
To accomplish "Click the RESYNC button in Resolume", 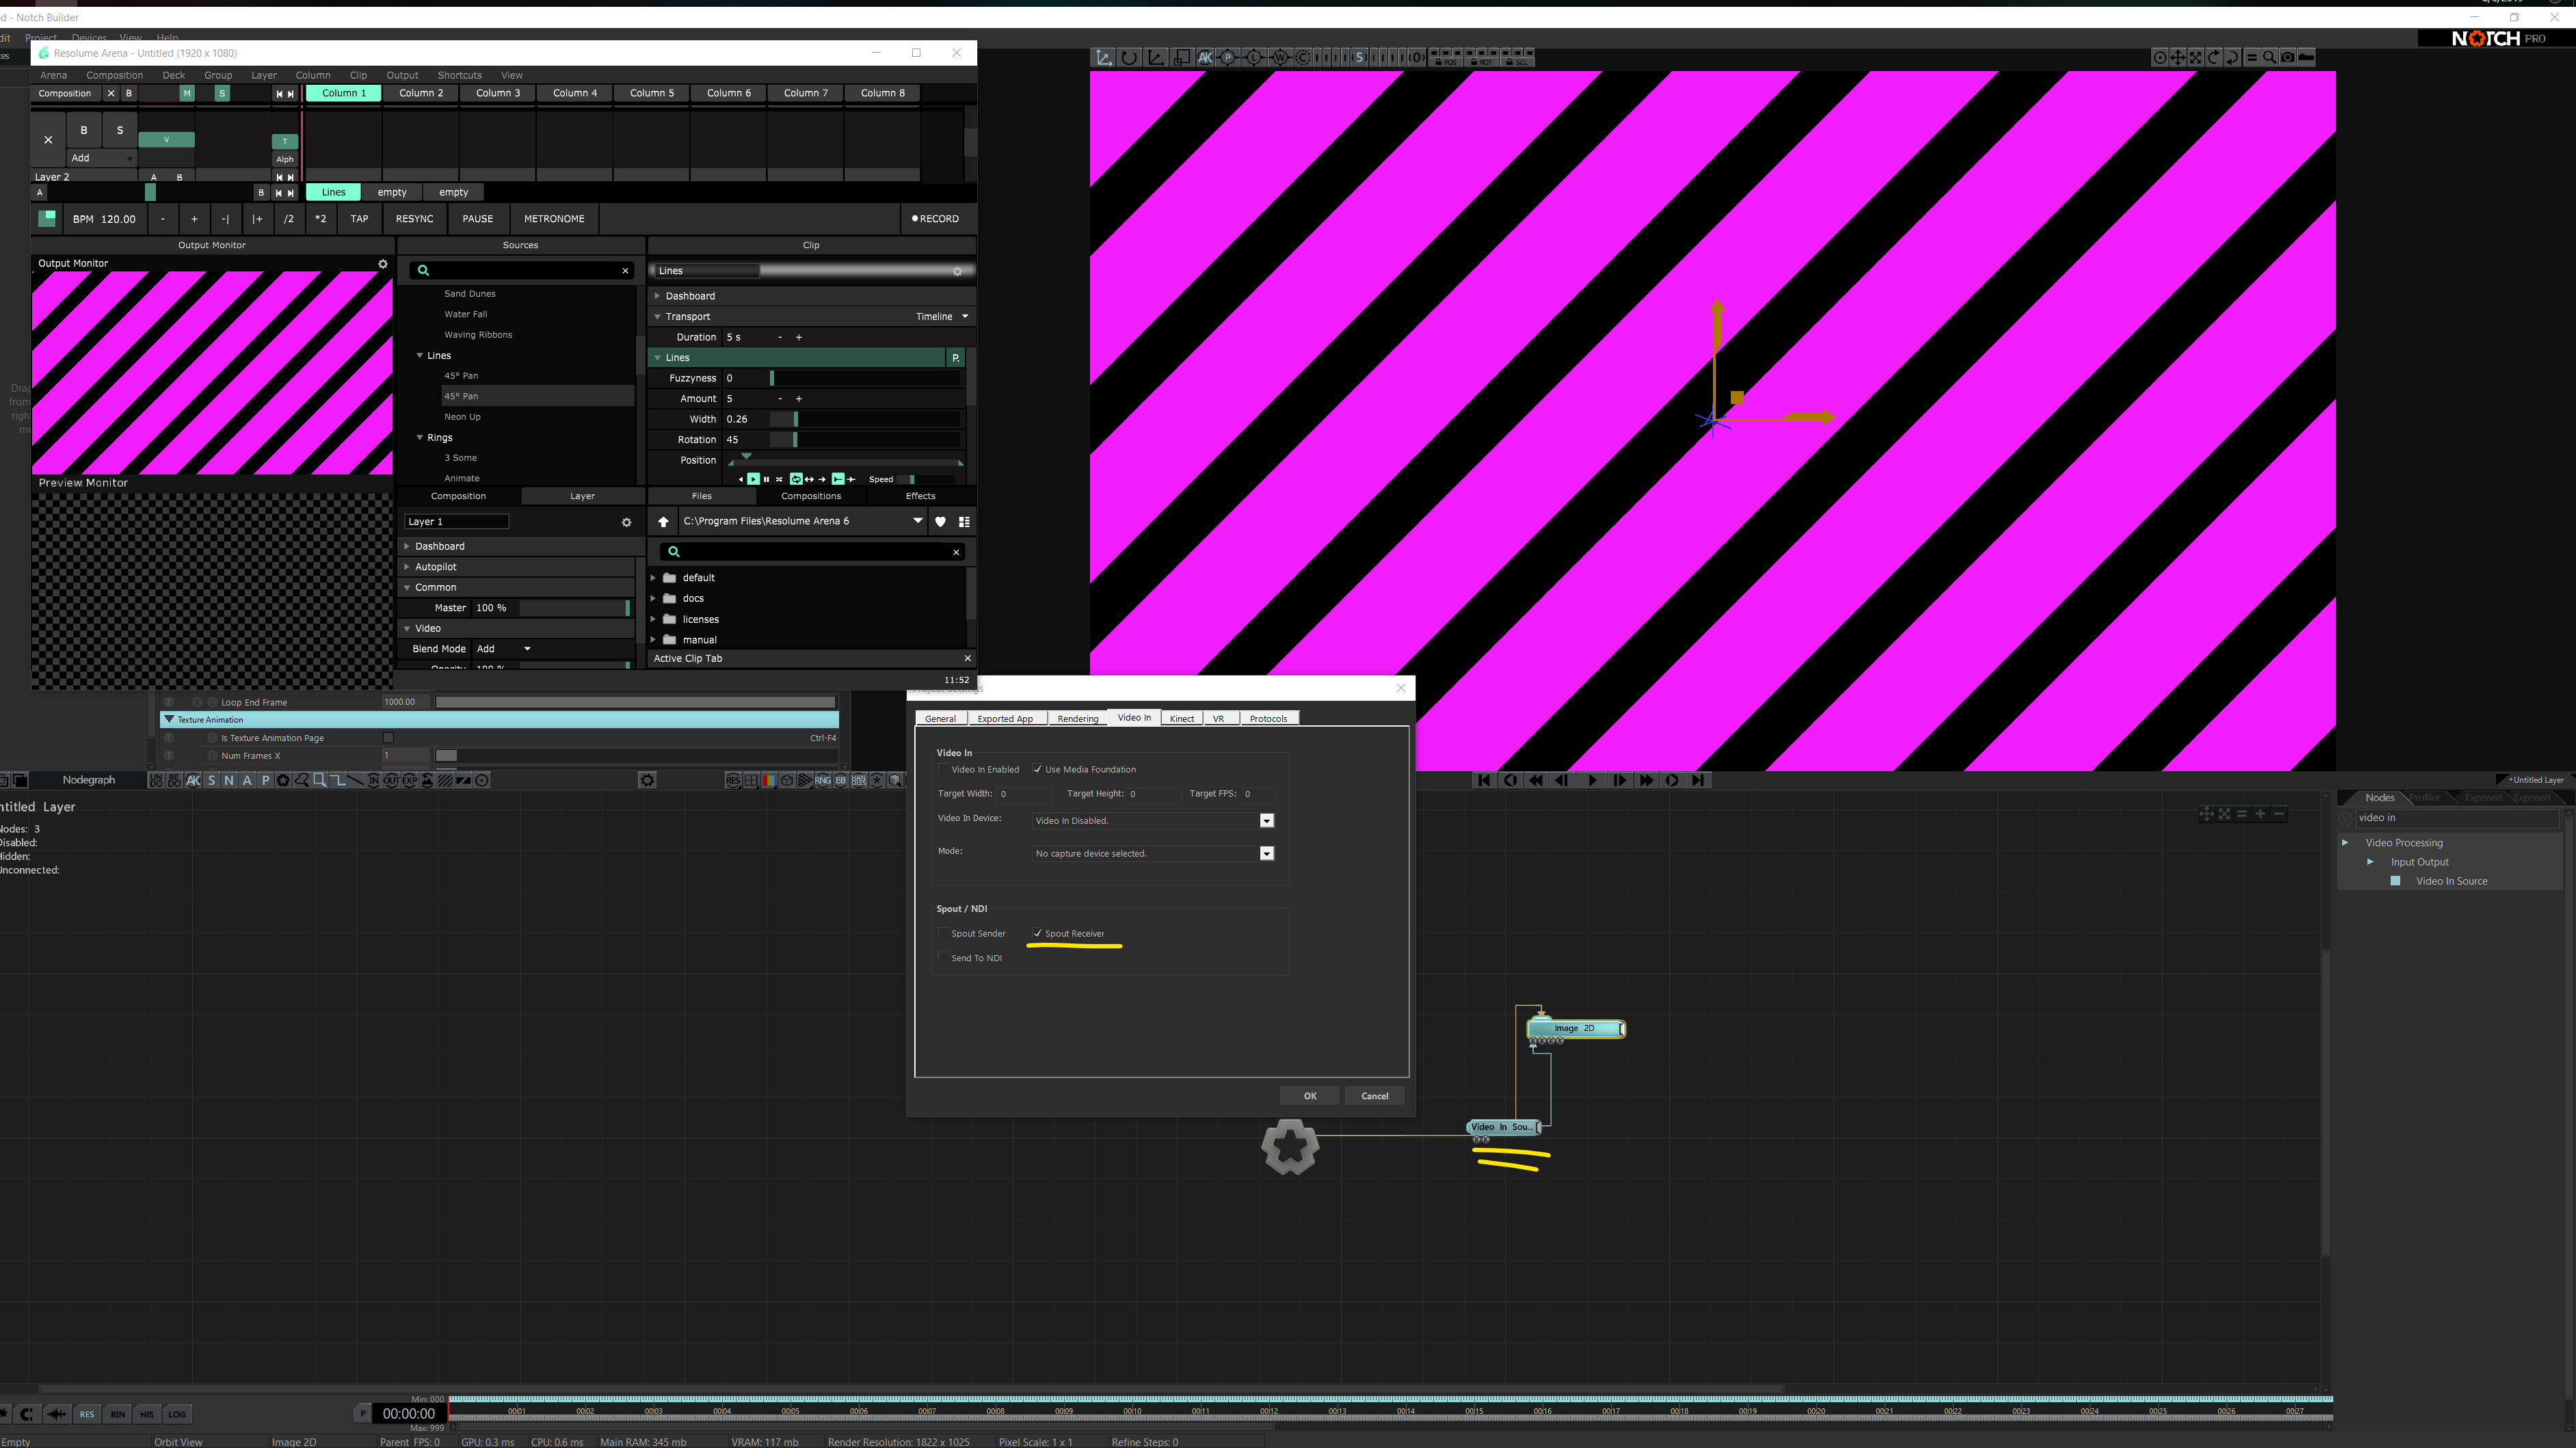I will click(414, 219).
